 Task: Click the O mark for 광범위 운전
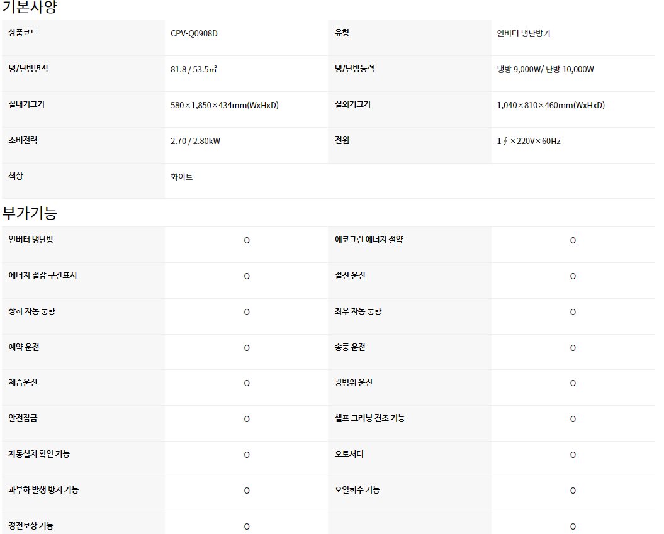[x=573, y=383]
